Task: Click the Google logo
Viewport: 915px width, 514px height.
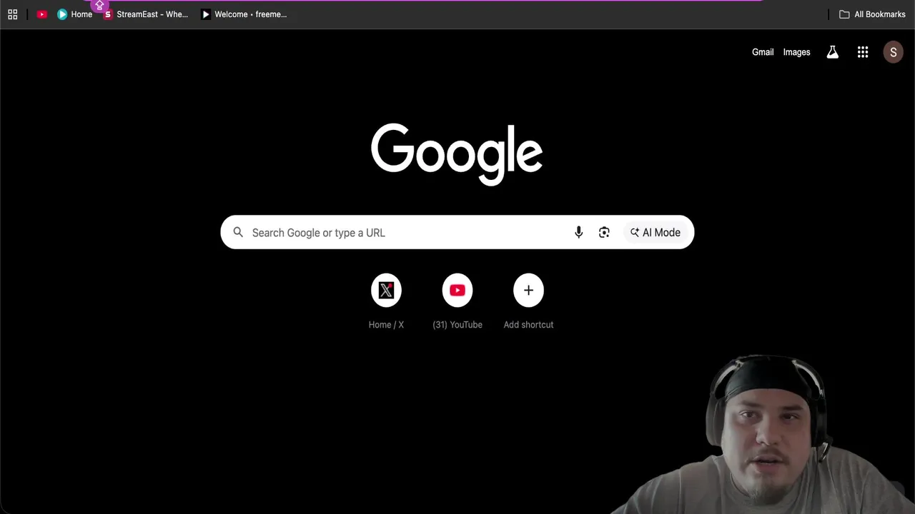Action: 457,154
